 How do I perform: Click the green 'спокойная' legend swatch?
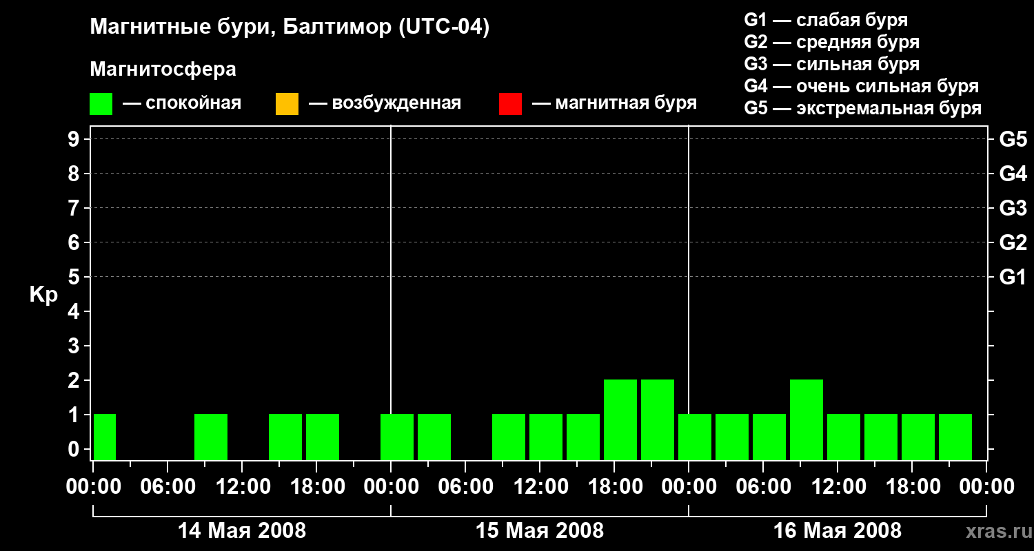point(101,104)
